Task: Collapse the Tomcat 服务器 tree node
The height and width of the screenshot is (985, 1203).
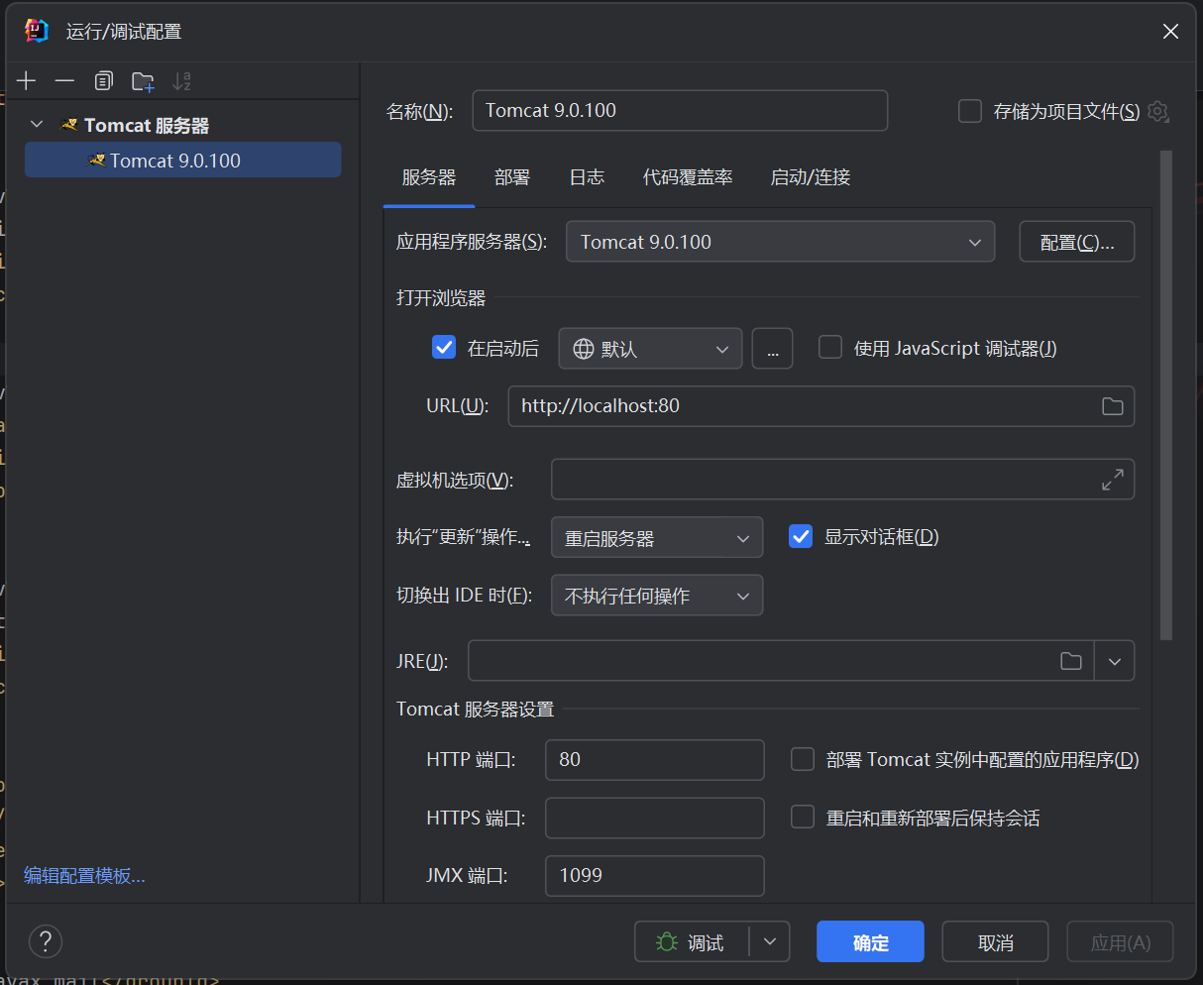Action: coord(38,125)
